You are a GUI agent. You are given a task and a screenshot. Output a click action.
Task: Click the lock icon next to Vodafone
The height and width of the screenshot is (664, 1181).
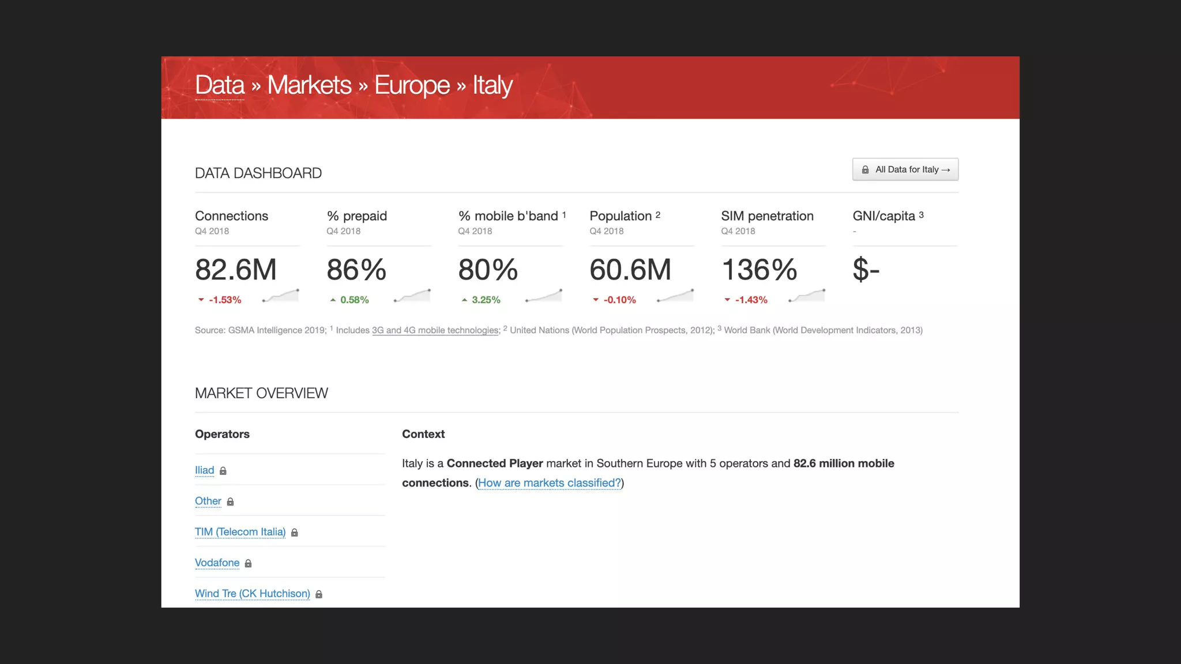248,563
